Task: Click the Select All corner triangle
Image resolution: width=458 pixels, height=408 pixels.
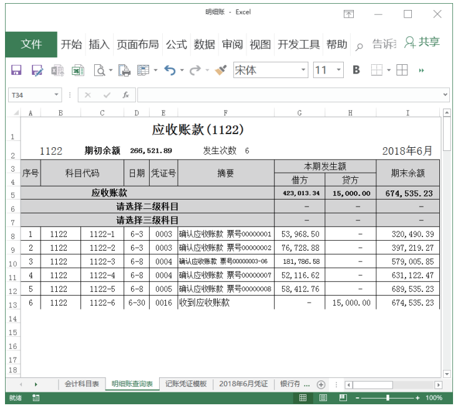Action: [16, 113]
